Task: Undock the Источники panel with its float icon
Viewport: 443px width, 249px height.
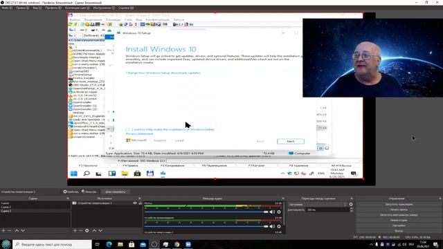Action: 139,199
